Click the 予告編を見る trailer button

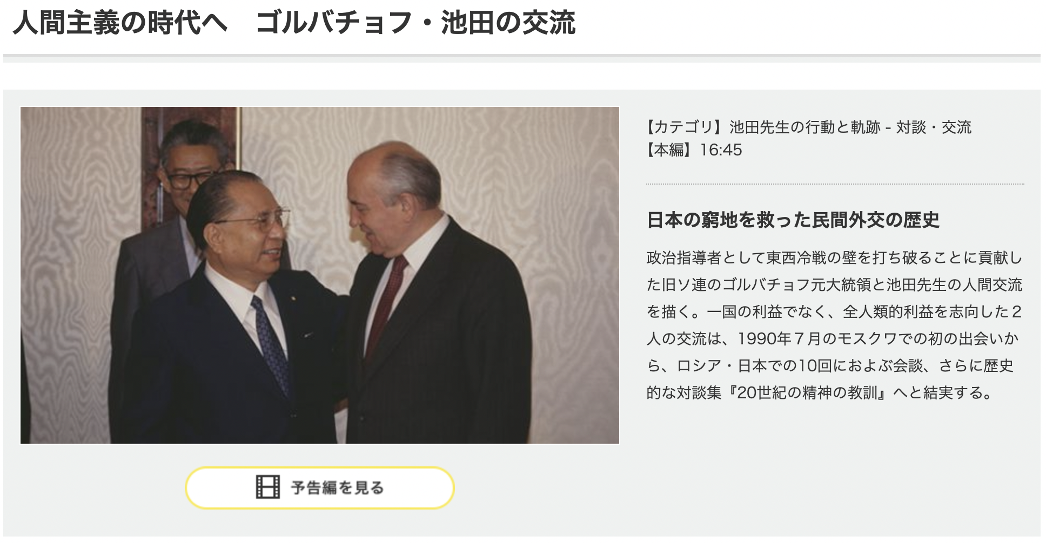click(x=320, y=488)
